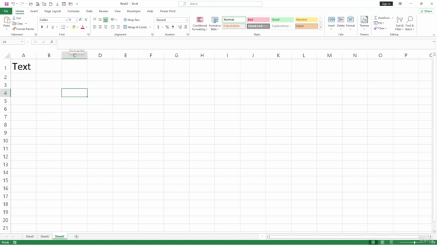The width and height of the screenshot is (437, 245).
Task: Toggle bold formatting
Action: tap(42, 27)
